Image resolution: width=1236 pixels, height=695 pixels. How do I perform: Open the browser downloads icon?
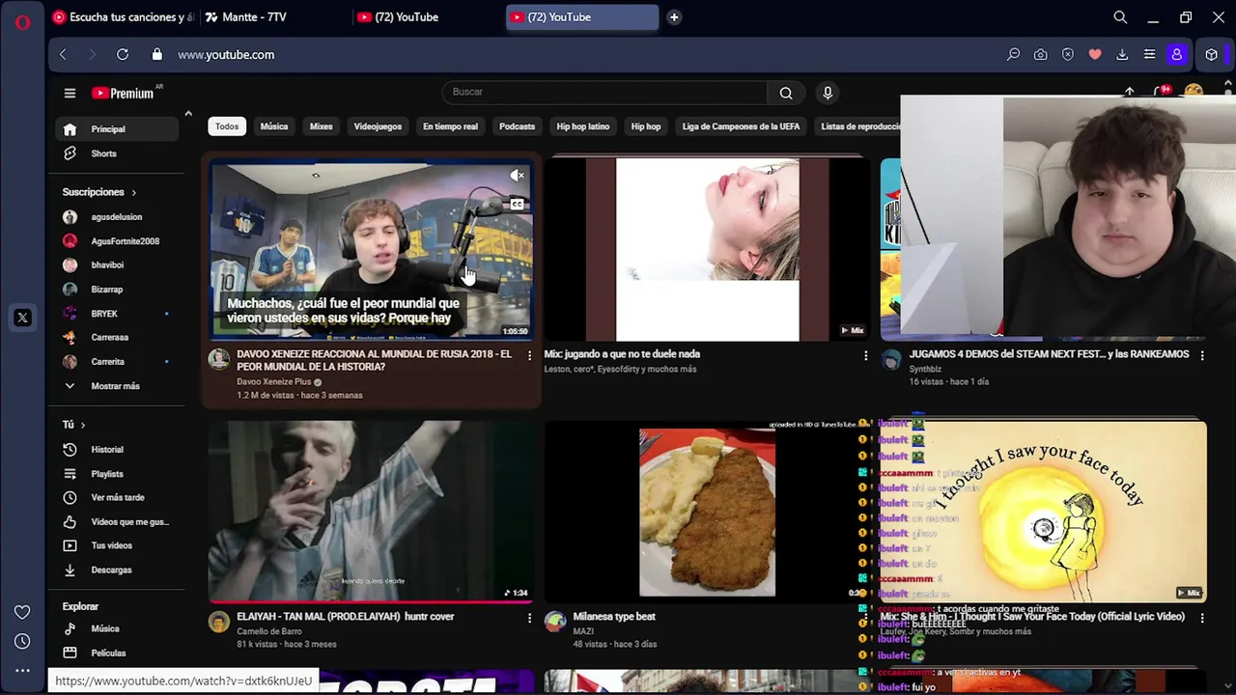tap(1122, 55)
